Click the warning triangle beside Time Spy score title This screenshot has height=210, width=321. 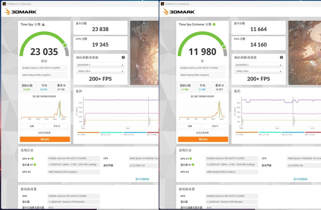coord(43,24)
